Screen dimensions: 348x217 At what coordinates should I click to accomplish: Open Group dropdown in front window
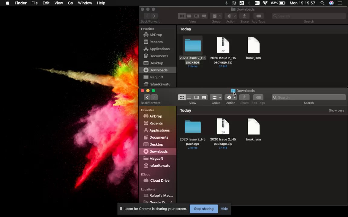tap(216, 97)
